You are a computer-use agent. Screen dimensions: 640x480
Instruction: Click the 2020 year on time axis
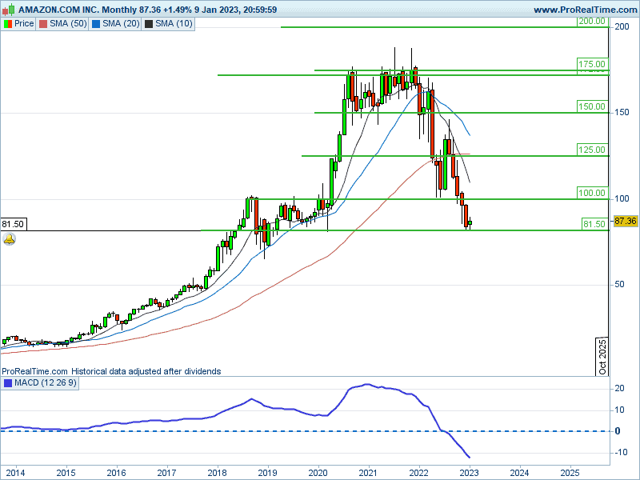click(318, 472)
